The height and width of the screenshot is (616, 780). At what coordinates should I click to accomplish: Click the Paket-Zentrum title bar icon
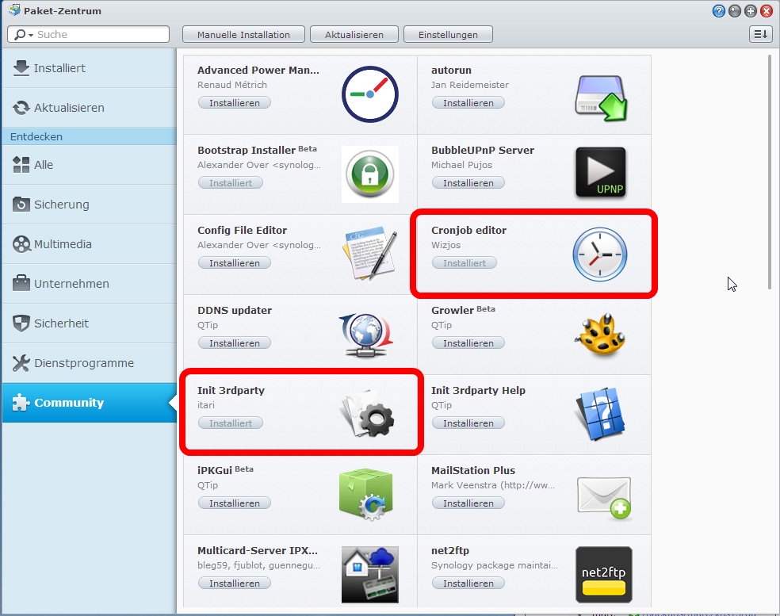(x=14, y=10)
